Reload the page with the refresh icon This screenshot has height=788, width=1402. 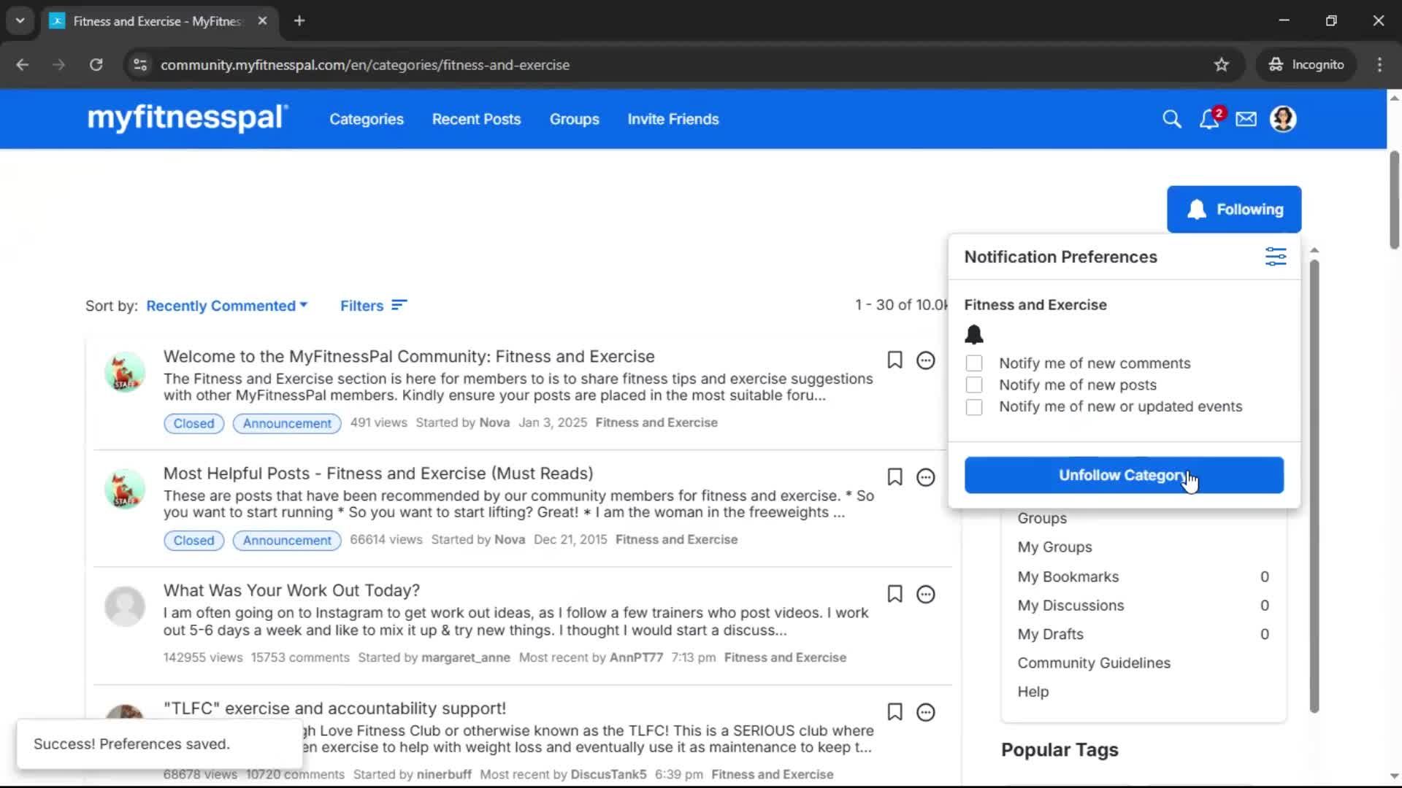pos(96,65)
